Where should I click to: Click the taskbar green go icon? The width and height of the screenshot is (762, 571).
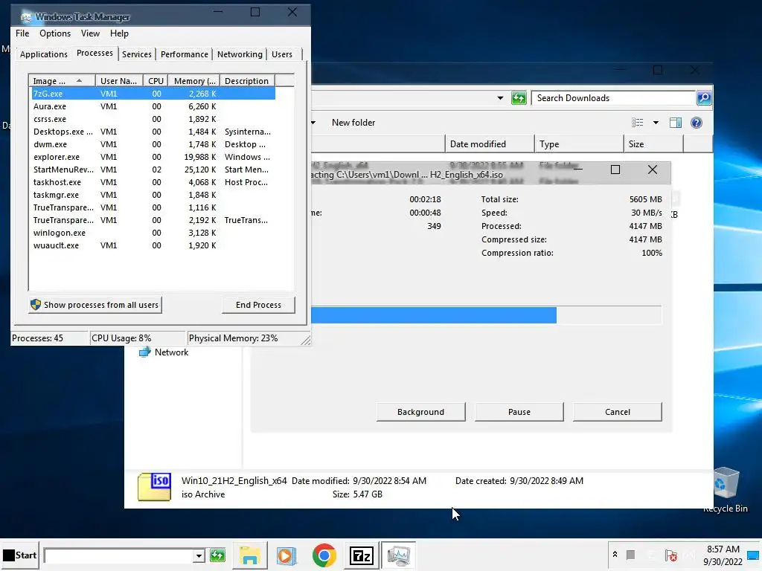point(218,555)
